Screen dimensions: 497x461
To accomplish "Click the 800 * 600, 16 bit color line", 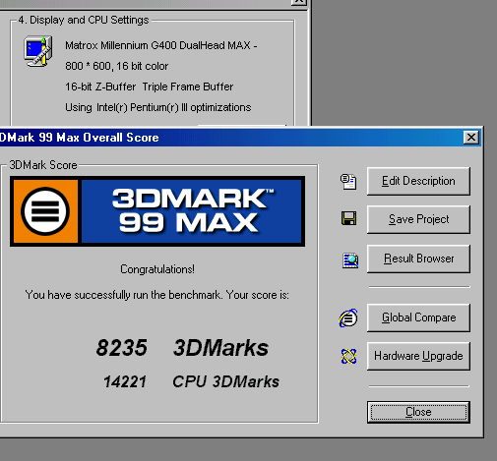I will tap(116, 66).
